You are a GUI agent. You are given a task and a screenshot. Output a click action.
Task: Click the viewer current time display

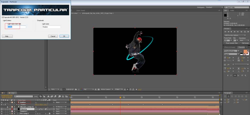click(70, 89)
